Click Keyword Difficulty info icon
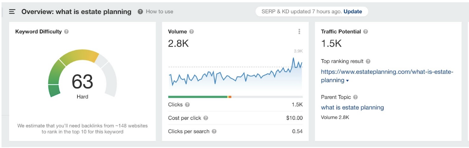The height and width of the screenshot is (148, 469). (x=66, y=32)
